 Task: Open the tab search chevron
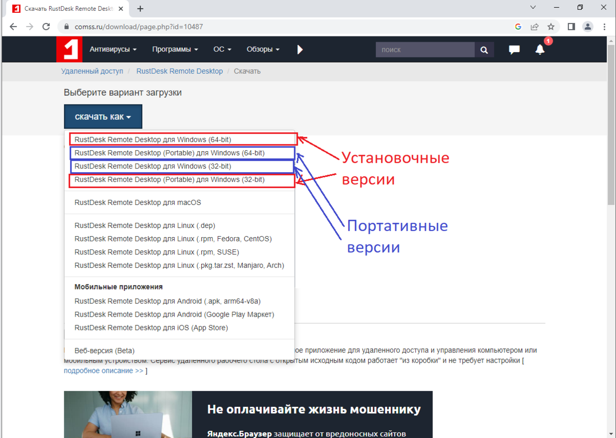(533, 7)
